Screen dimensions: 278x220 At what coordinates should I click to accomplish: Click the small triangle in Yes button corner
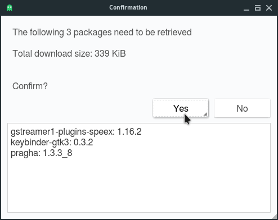(205, 114)
